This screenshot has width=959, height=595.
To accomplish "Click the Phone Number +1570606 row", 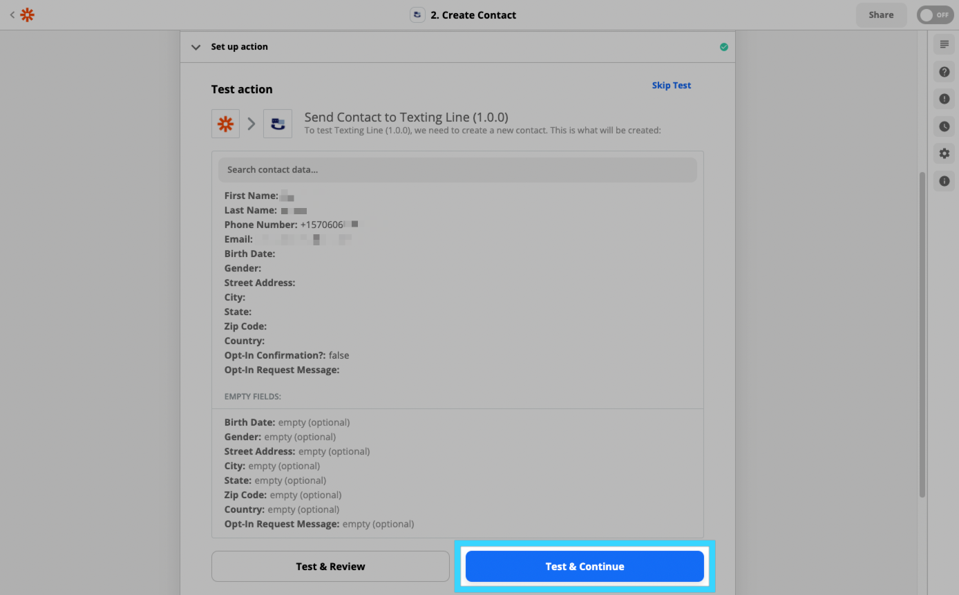I will tap(291, 225).
